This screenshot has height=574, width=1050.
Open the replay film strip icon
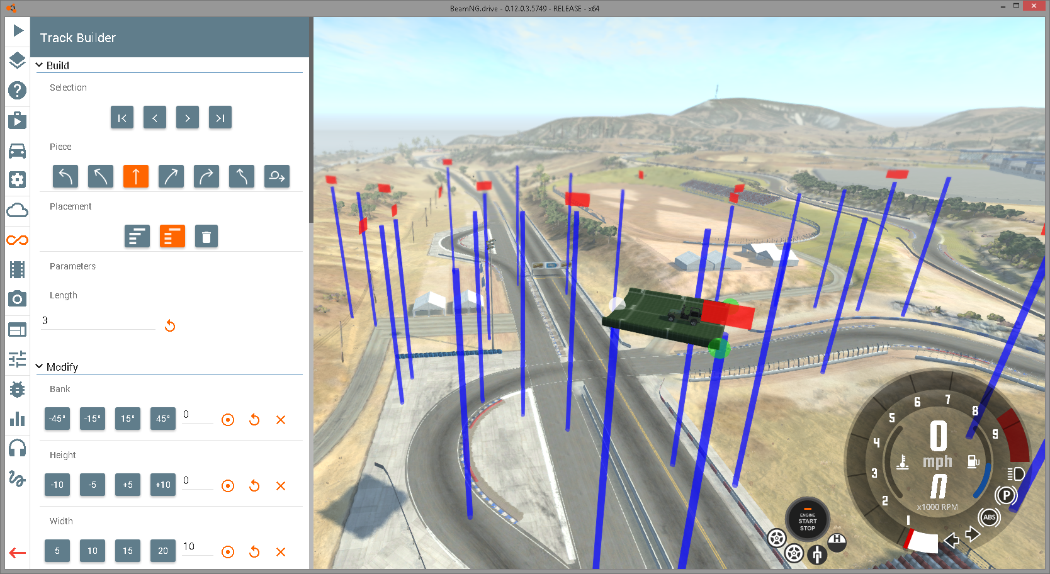click(18, 270)
